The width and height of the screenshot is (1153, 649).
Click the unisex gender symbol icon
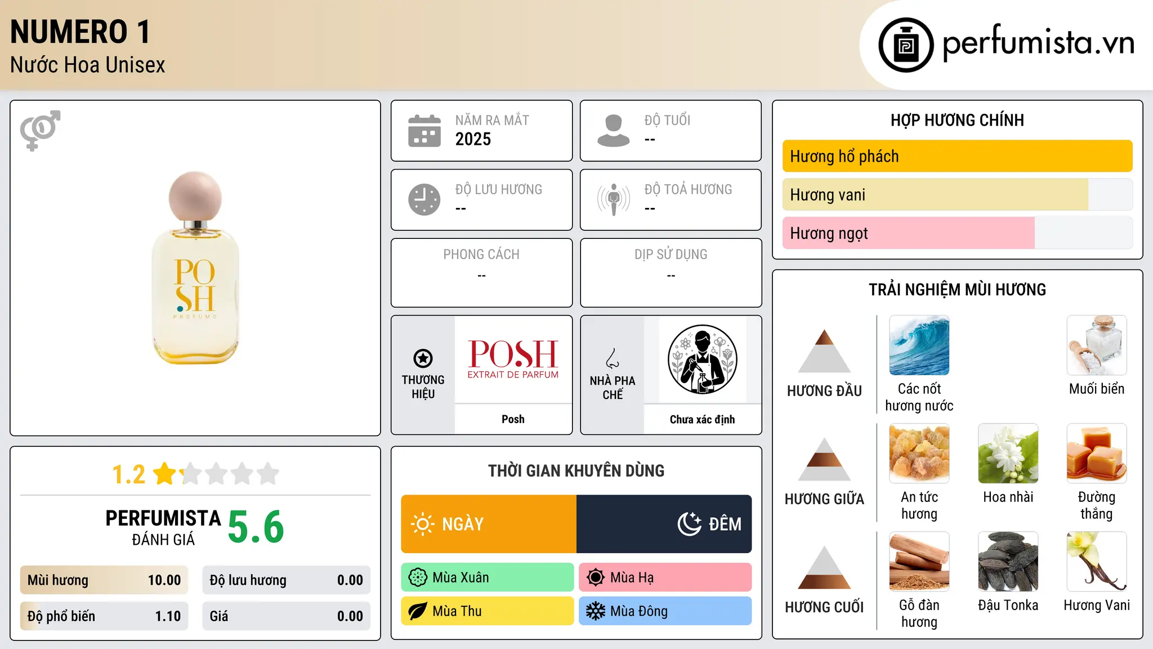[40, 131]
